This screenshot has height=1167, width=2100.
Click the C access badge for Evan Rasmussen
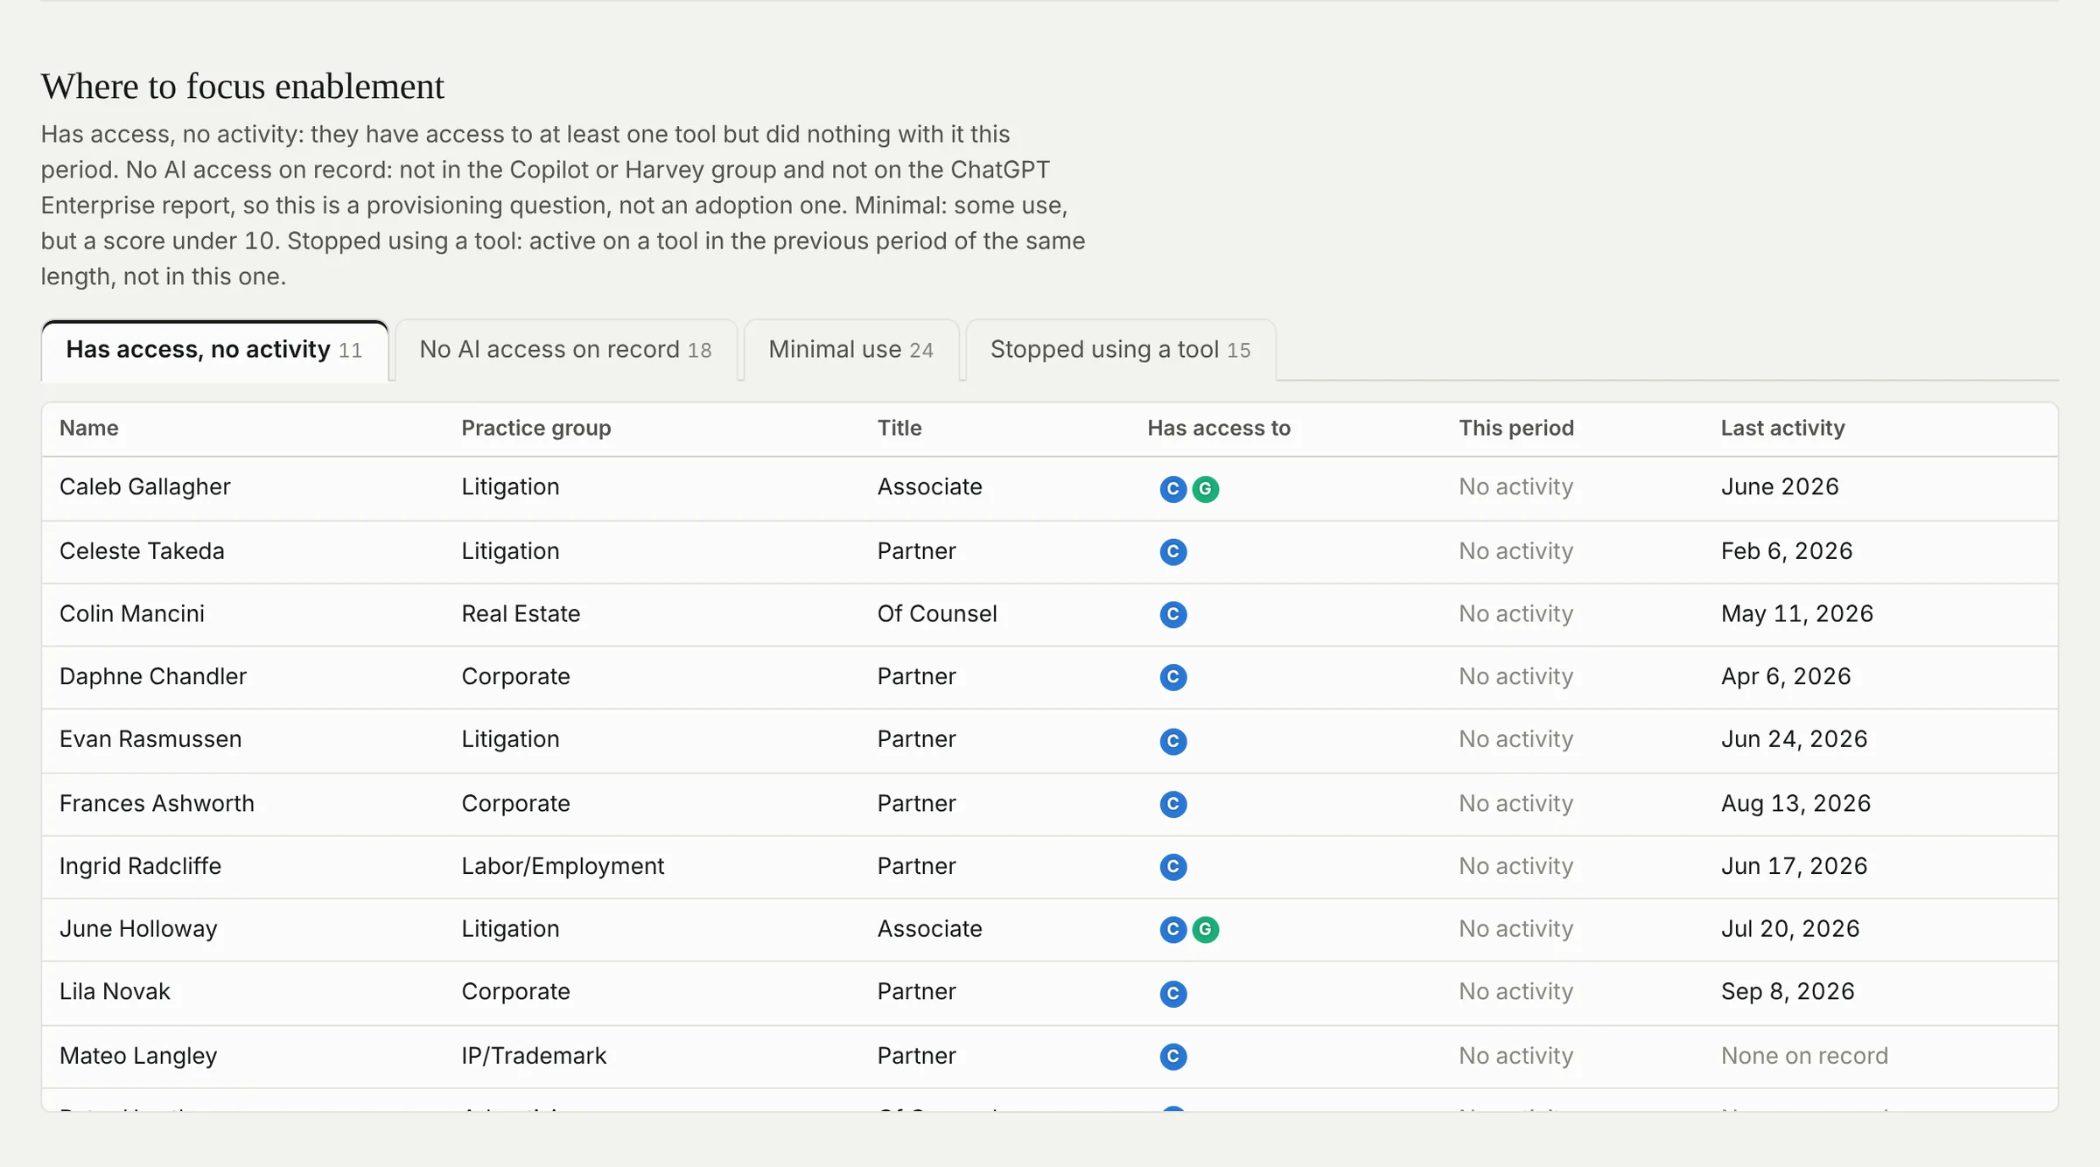(1172, 741)
